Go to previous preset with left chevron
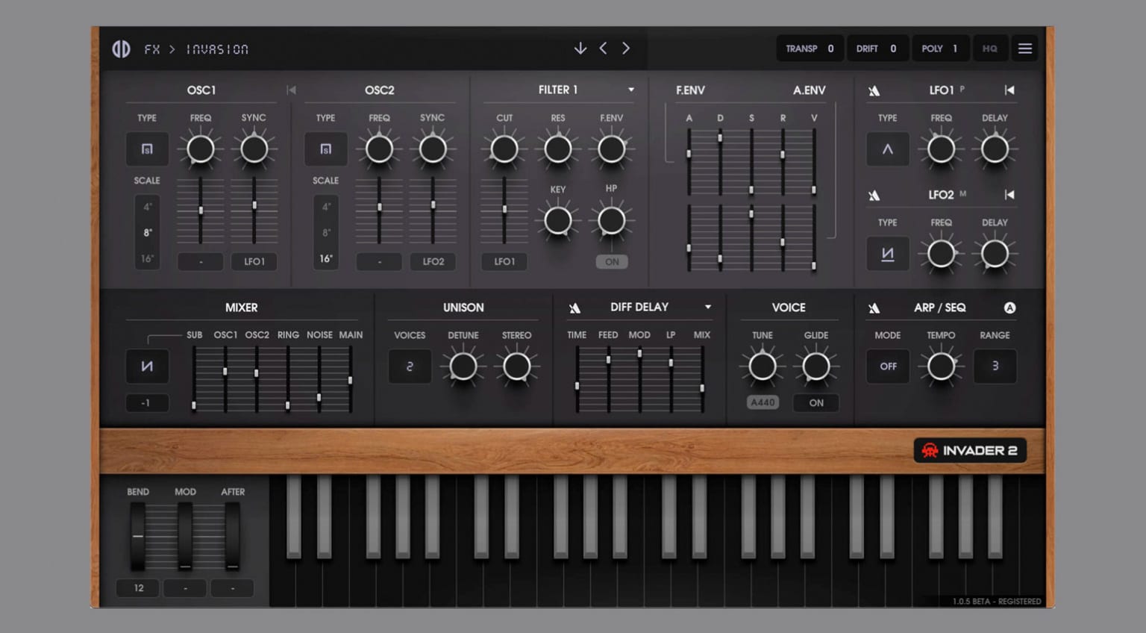The width and height of the screenshot is (1146, 633). (603, 49)
